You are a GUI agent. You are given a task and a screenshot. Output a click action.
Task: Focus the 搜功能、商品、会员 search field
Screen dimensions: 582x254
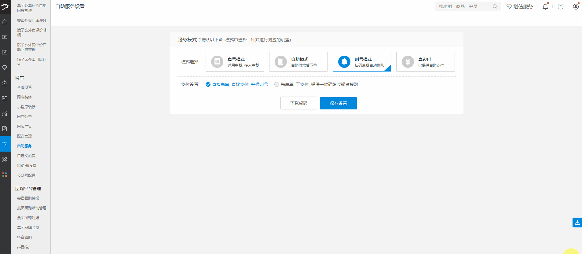click(x=463, y=6)
